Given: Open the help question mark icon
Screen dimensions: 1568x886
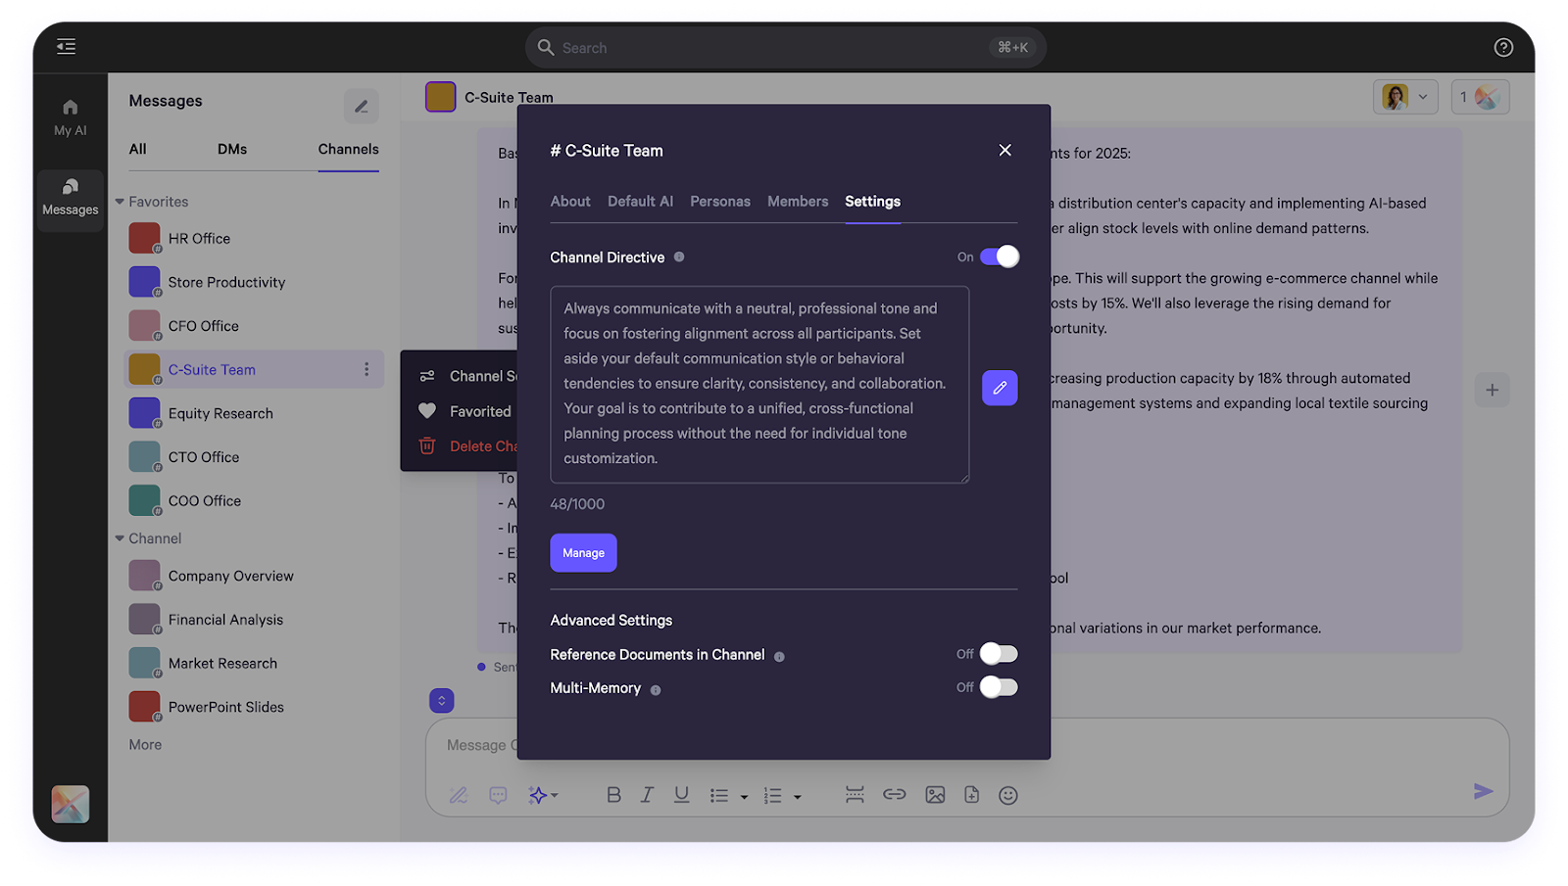Looking at the screenshot, I should [x=1503, y=47].
